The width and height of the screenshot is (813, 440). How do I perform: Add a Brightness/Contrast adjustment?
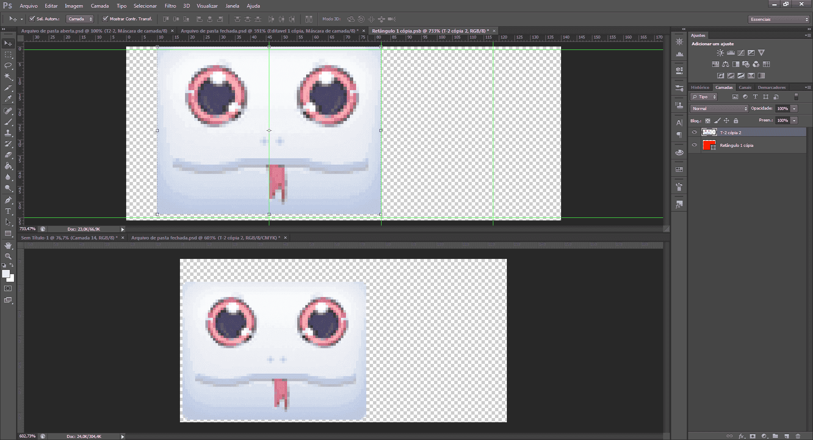(x=720, y=53)
